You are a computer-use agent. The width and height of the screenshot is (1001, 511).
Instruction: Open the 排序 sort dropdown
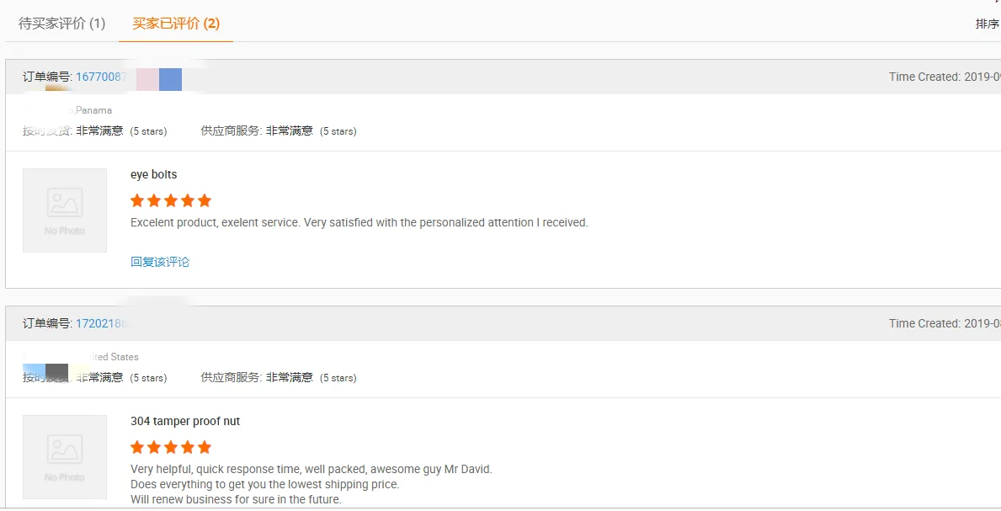(x=987, y=24)
